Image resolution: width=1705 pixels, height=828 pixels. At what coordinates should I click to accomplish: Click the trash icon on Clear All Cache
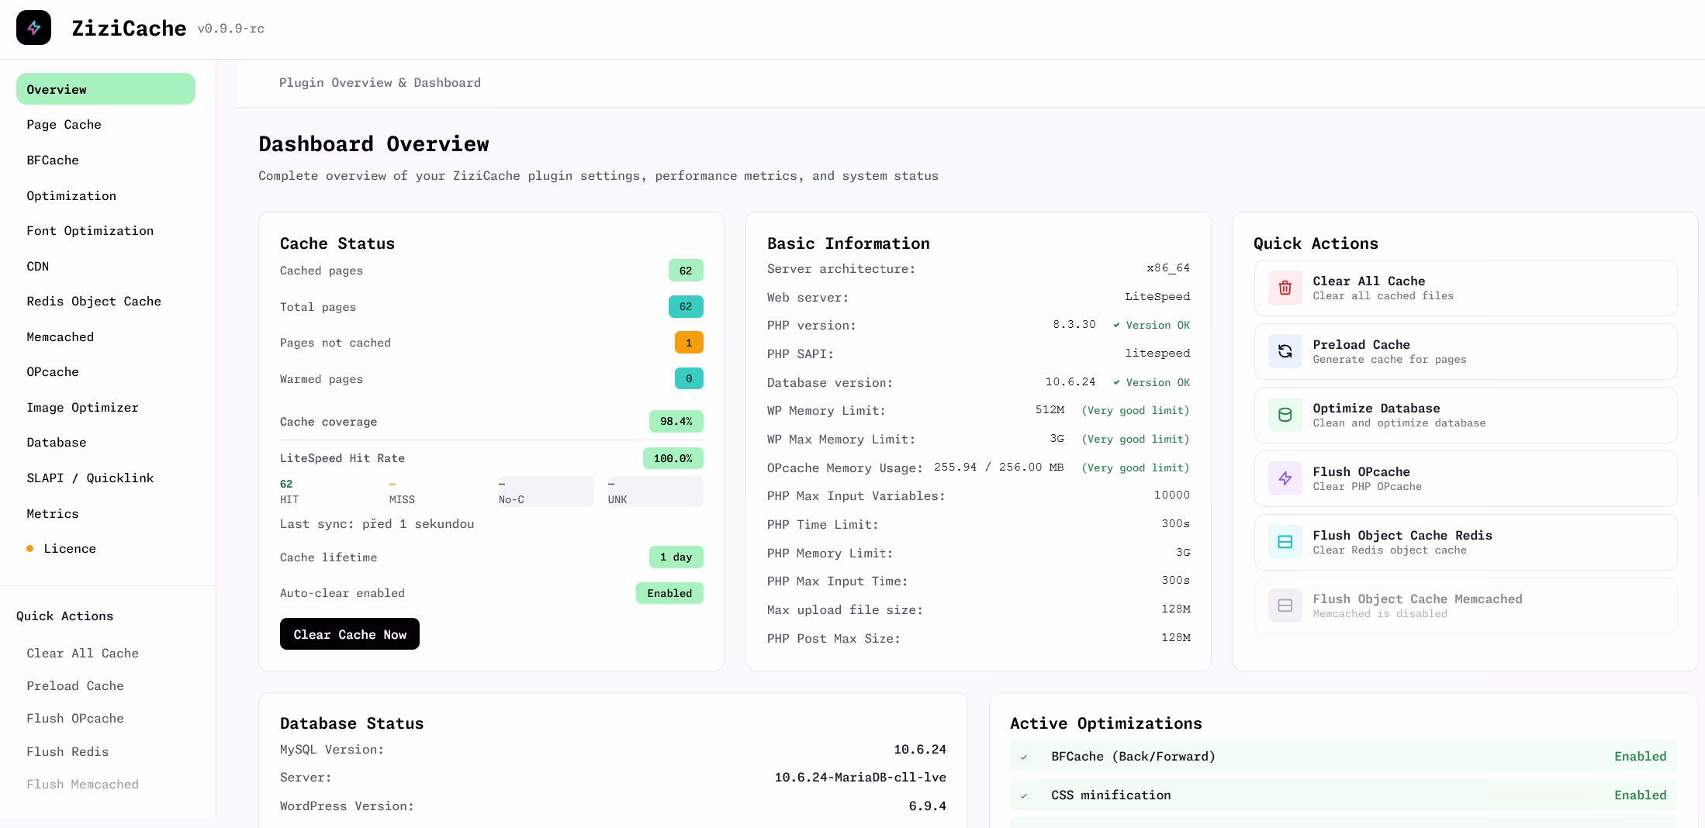point(1285,288)
